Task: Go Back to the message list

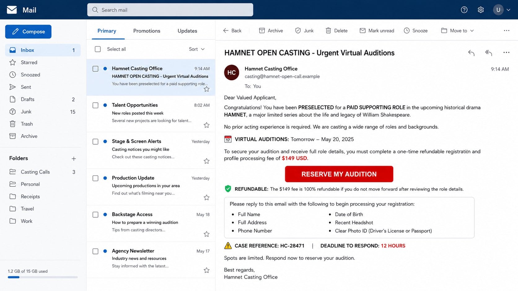Action: pos(232,31)
